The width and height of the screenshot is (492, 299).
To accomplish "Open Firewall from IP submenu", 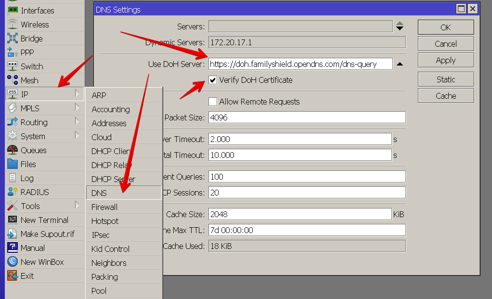I will coord(124,207).
